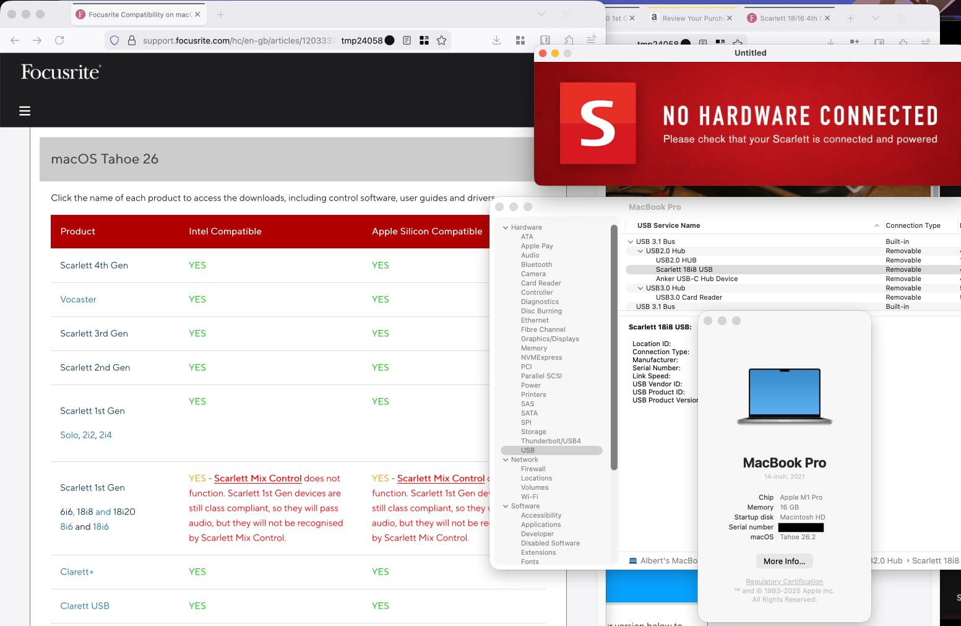This screenshot has height=626, width=961.
Task: Collapse the Network section in System Information
Action: click(x=506, y=460)
